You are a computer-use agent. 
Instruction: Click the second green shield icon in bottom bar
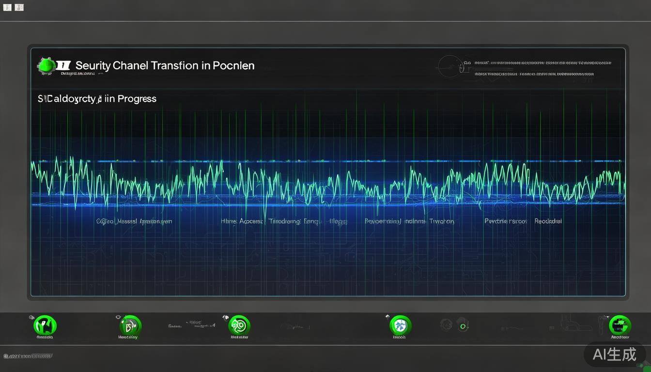[130, 325]
